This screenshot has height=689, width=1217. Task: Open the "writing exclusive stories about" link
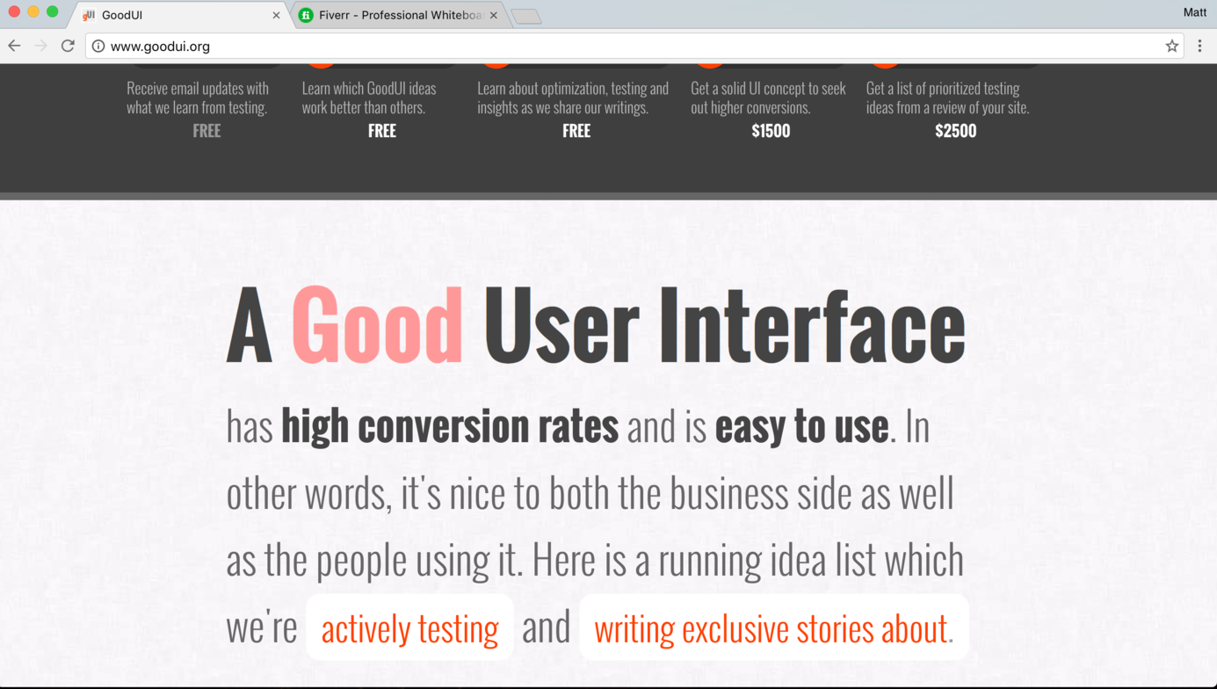pyautogui.click(x=772, y=628)
